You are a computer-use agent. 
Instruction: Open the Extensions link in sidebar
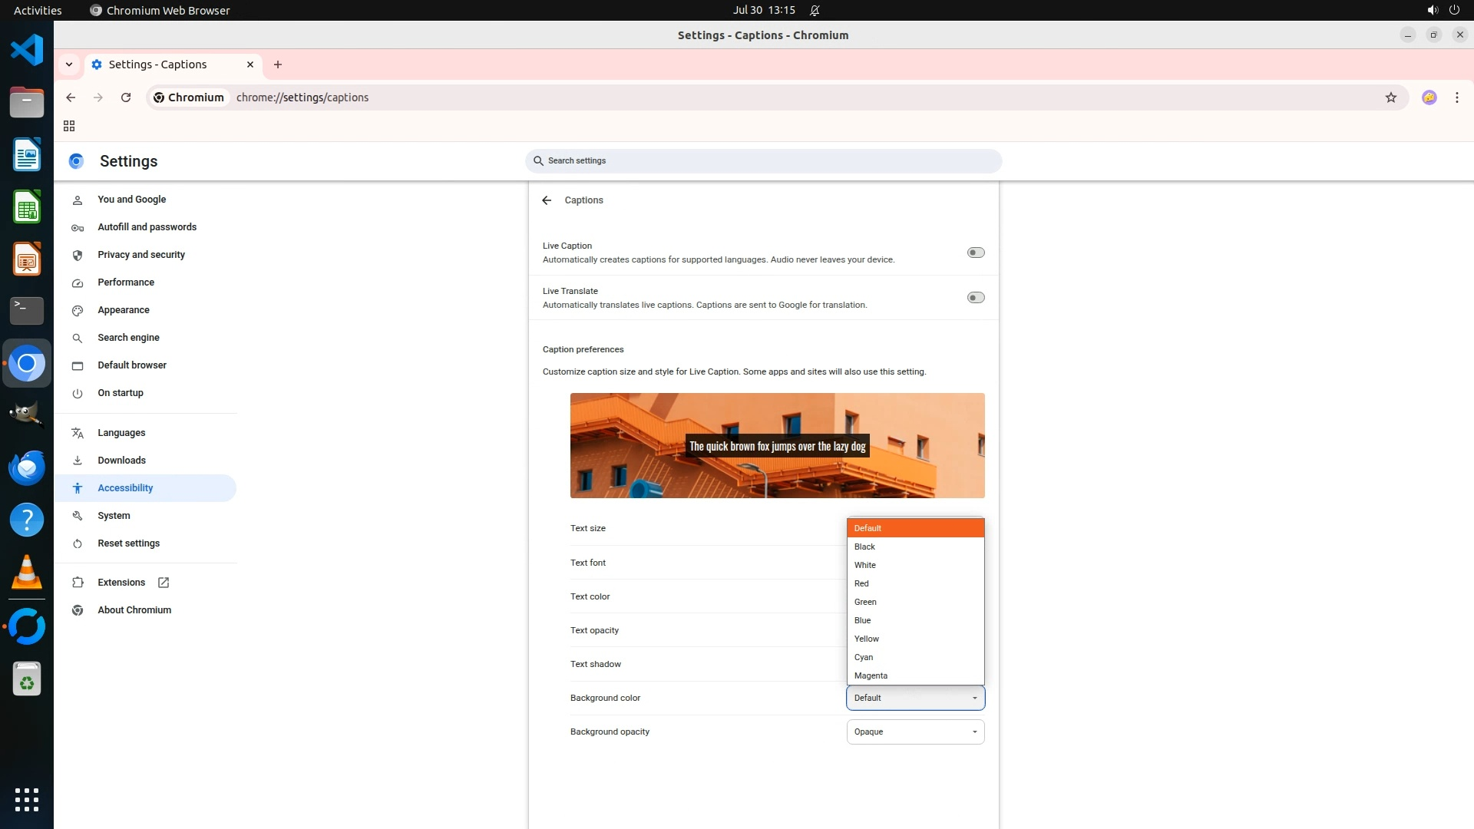(x=121, y=583)
